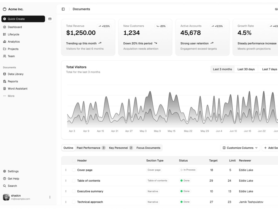Viewport: 278px width, 209px height.
Task: Click drag handle of Technical approach row
Action: pos(66,202)
